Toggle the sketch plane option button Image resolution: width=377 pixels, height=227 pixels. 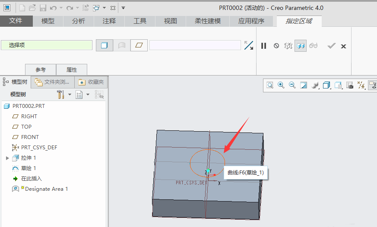click(x=139, y=45)
